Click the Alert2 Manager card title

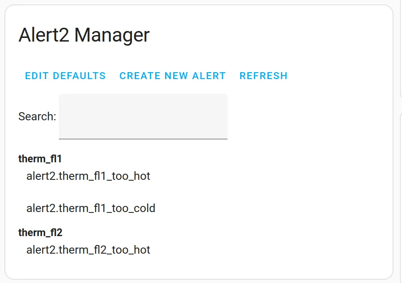coord(84,35)
